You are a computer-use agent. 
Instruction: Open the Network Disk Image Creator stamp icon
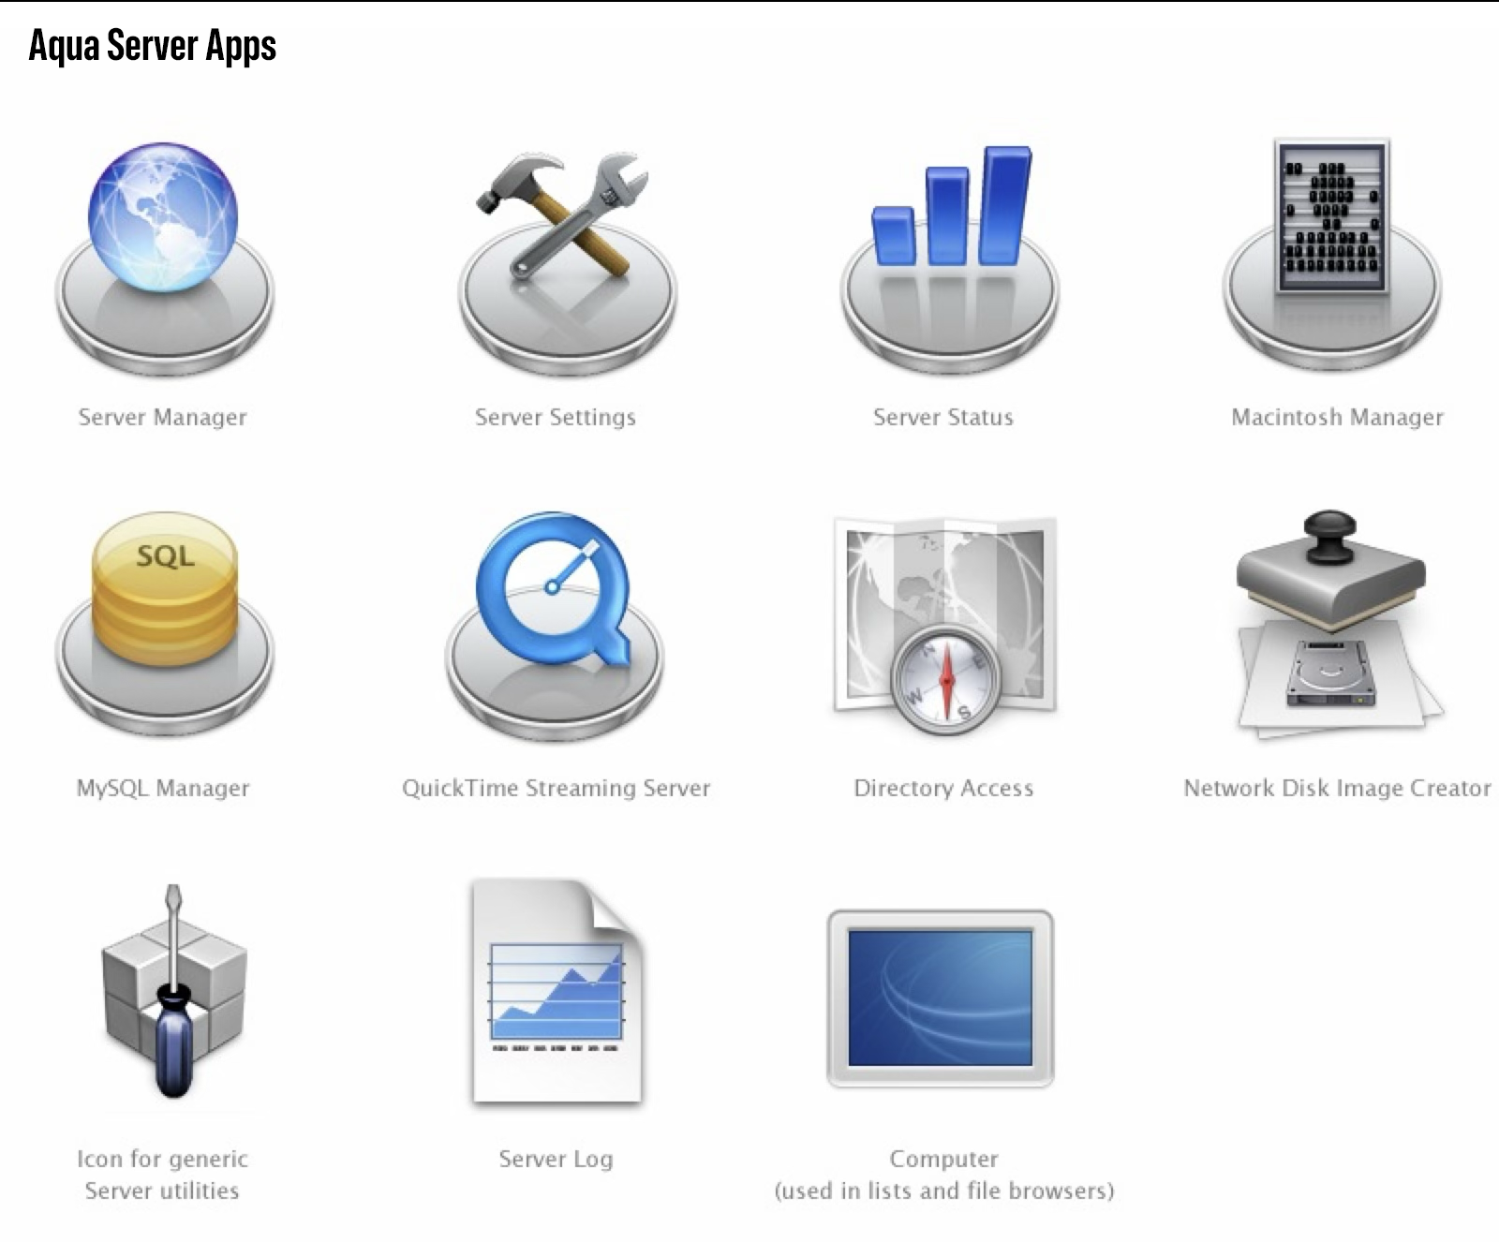coord(1340,625)
